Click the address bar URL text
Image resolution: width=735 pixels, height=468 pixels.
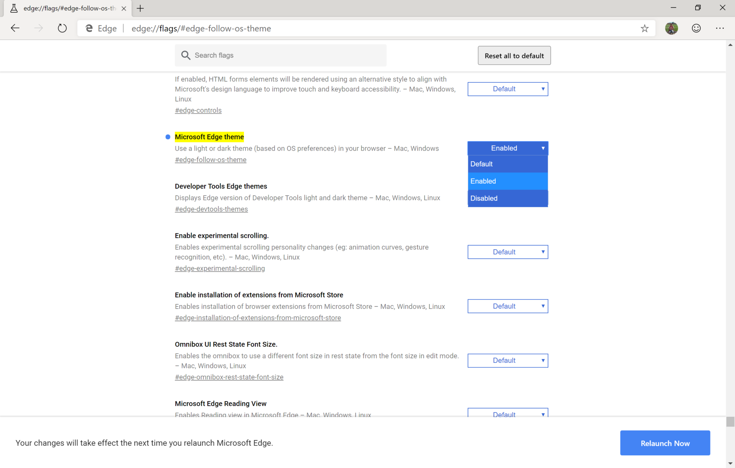coord(201,28)
